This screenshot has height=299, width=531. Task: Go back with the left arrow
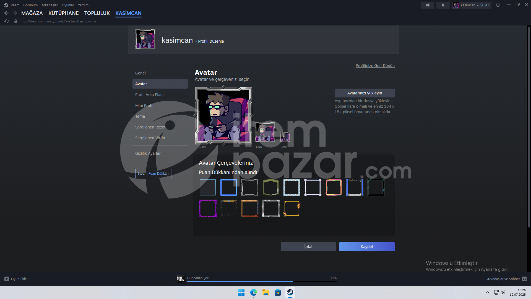coord(6,13)
